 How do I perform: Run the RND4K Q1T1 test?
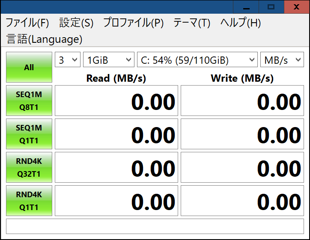(x=29, y=201)
